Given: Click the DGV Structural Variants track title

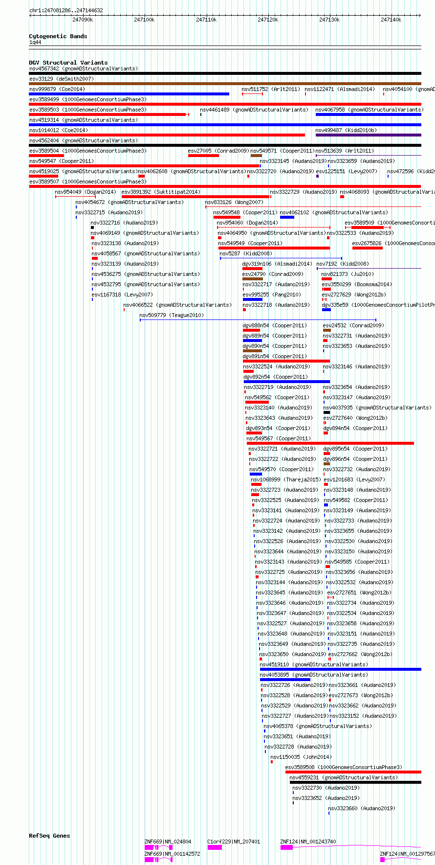Looking at the screenshot, I should click(x=68, y=63).
